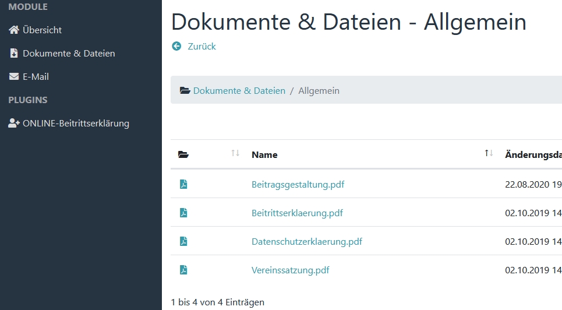The image size is (562, 310).
Task: Go to E-Mail module in sidebar
Action: click(36, 76)
